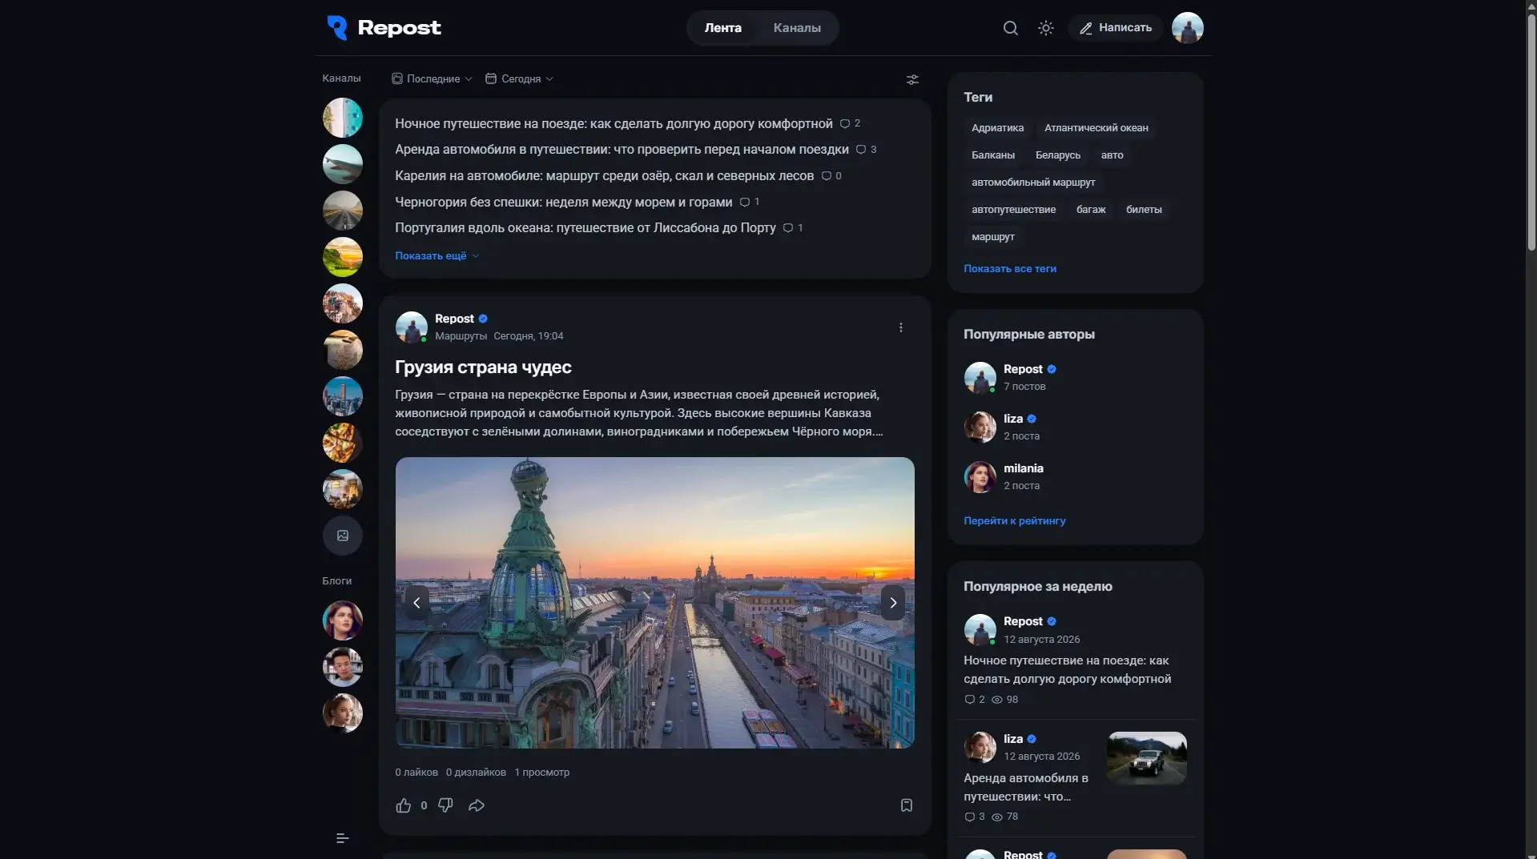Select the маршрут tag
The height and width of the screenshot is (859, 1537).
(x=992, y=237)
